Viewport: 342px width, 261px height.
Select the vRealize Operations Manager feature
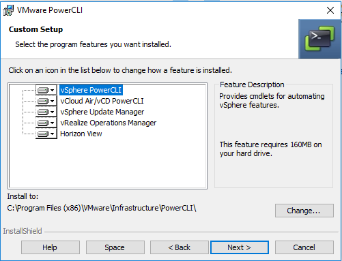pos(109,123)
